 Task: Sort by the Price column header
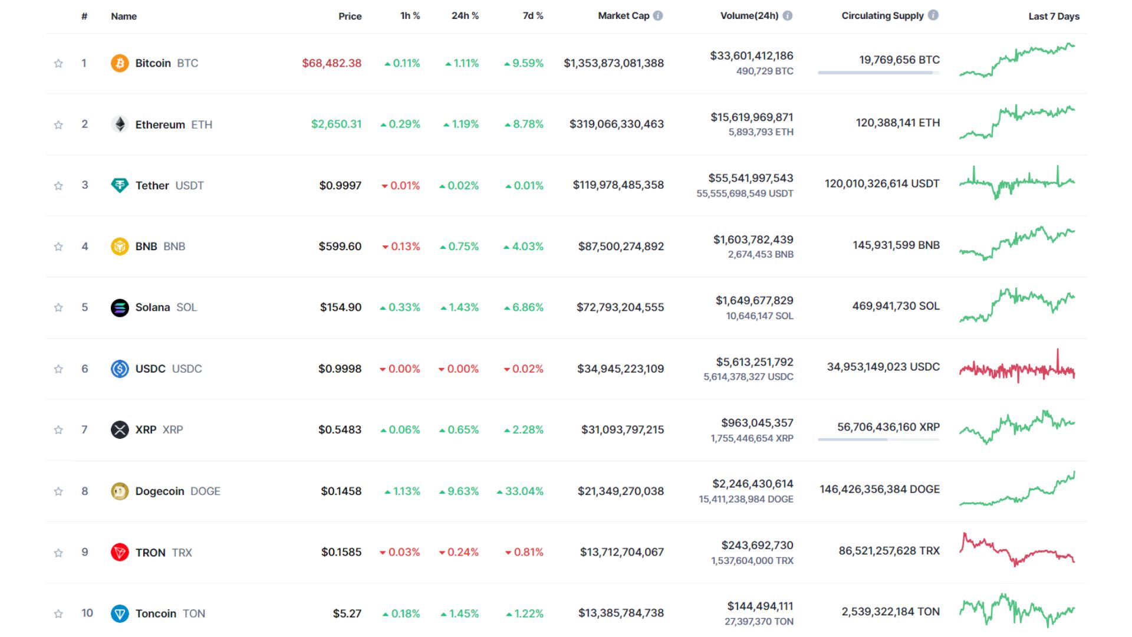coord(350,17)
